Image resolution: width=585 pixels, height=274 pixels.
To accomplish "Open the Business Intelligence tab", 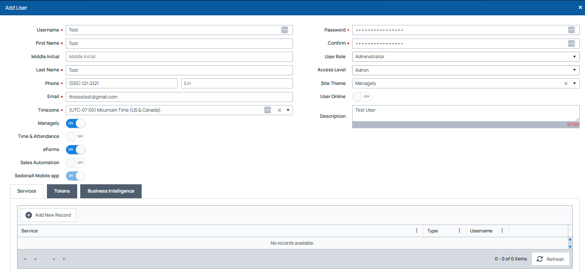I will [x=111, y=191].
